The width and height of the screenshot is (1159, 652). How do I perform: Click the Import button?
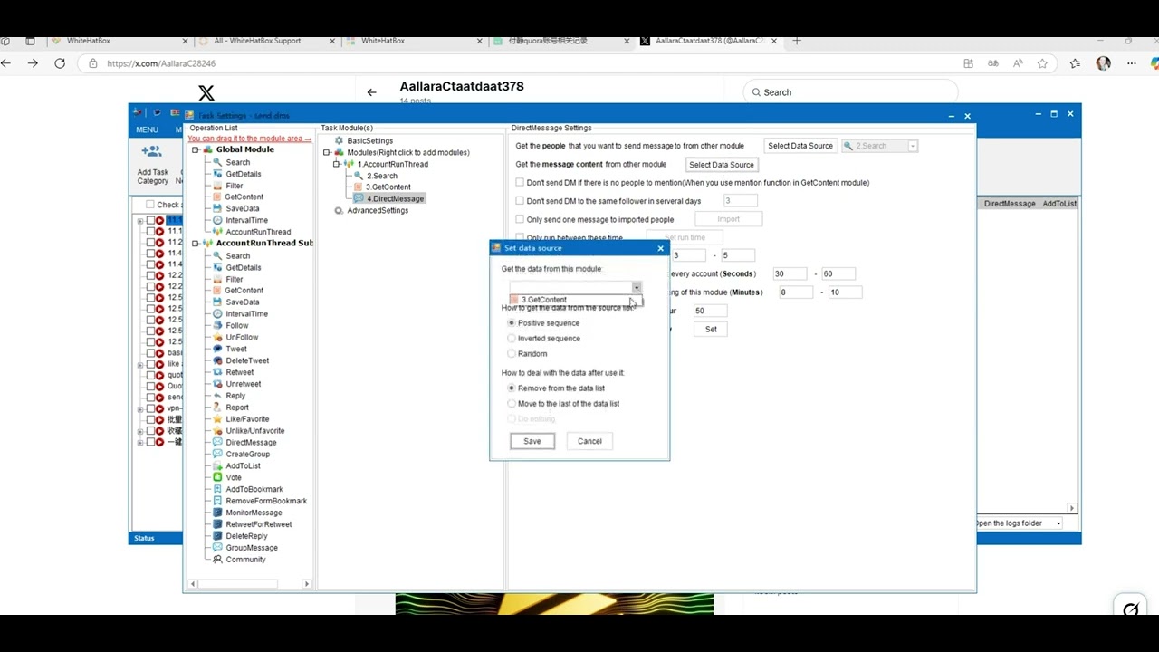pos(729,219)
